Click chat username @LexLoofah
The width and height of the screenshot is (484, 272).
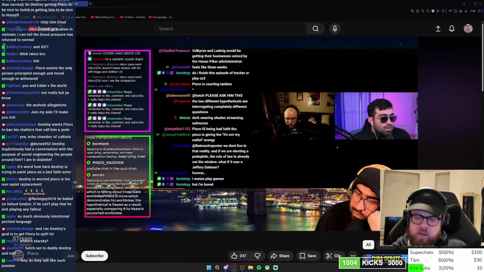click(x=16, y=199)
